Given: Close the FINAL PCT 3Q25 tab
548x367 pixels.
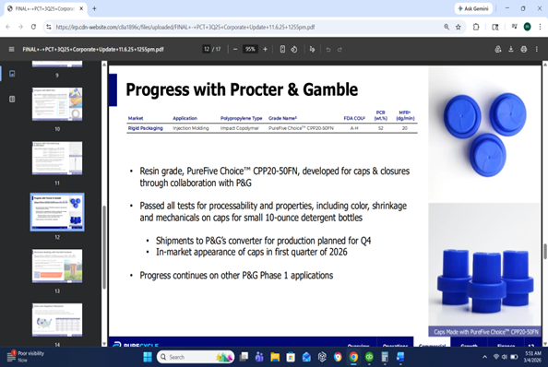Looking at the screenshot, I should (81, 8).
